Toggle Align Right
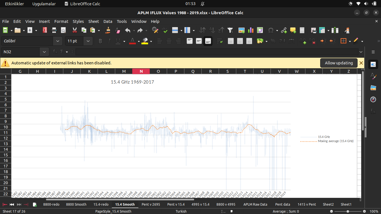 point(178,41)
